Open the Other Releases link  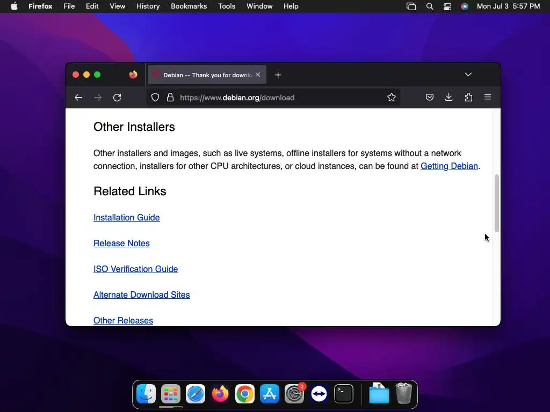coord(123,320)
